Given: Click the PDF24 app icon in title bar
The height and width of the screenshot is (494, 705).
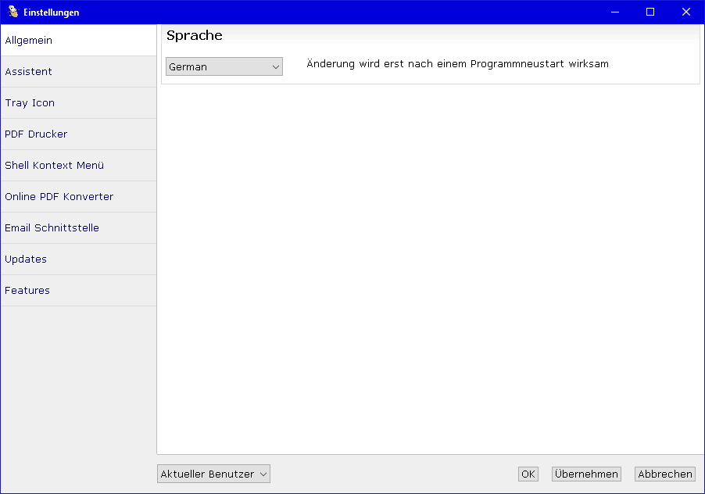Looking at the screenshot, I should 13,12.
